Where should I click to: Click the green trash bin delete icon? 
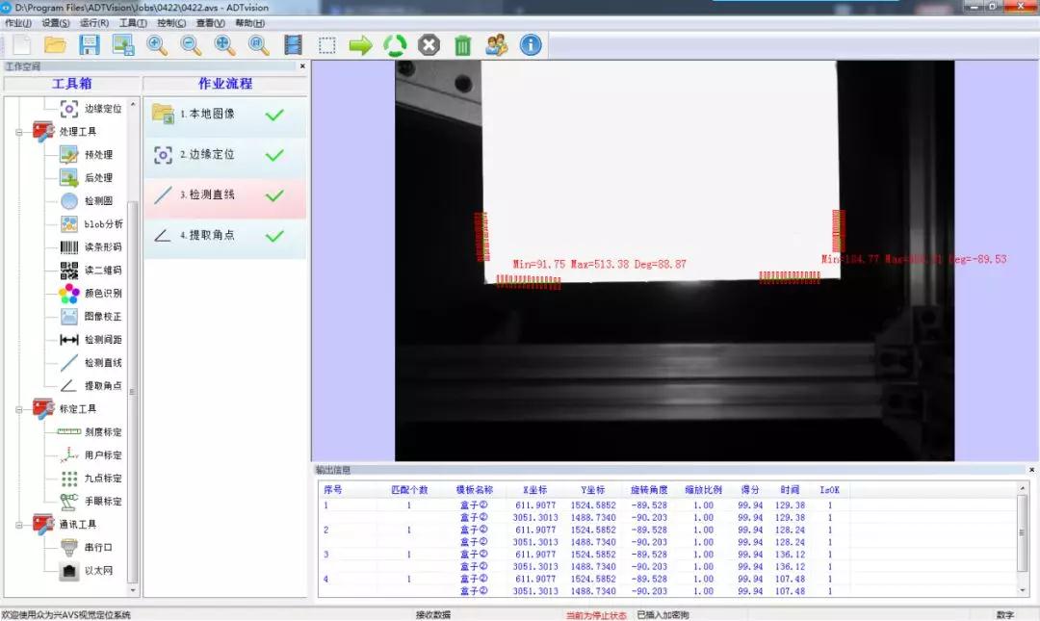click(463, 45)
